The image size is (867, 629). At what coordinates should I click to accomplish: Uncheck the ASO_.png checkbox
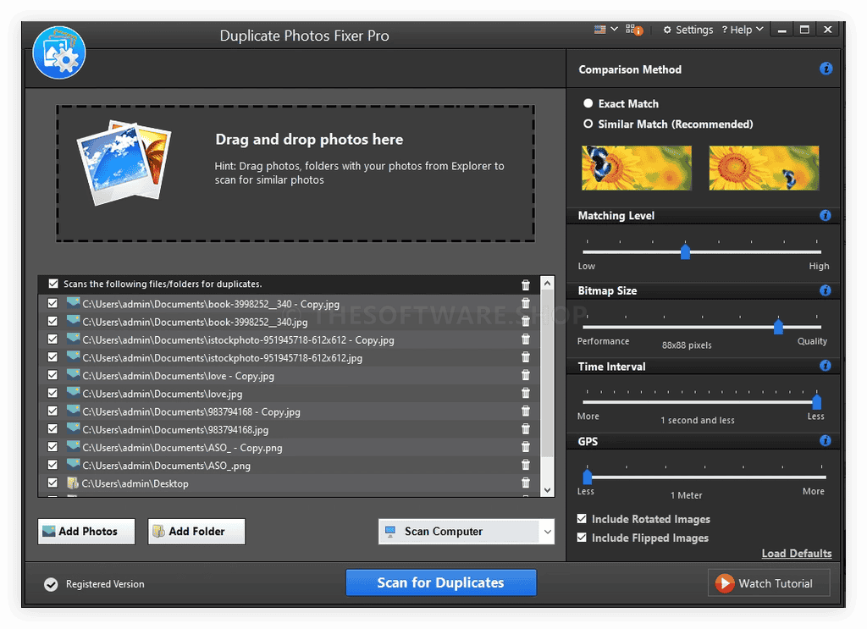coord(52,464)
